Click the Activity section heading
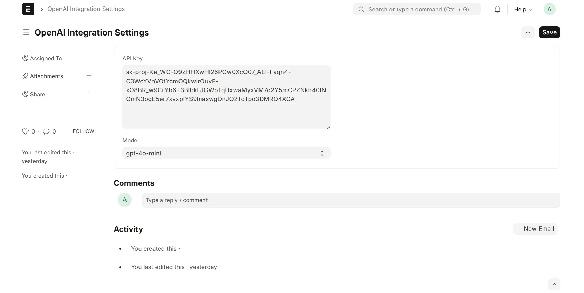Viewport: 584px width, 293px height. point(128,229)
